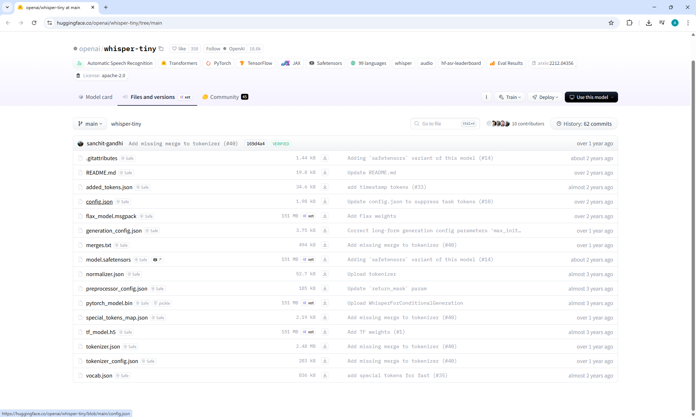This screenshot has height=417, width=696.
Task: Bookmark this page with the star icon
Action: pyautogui.click(x=611, y=23)
